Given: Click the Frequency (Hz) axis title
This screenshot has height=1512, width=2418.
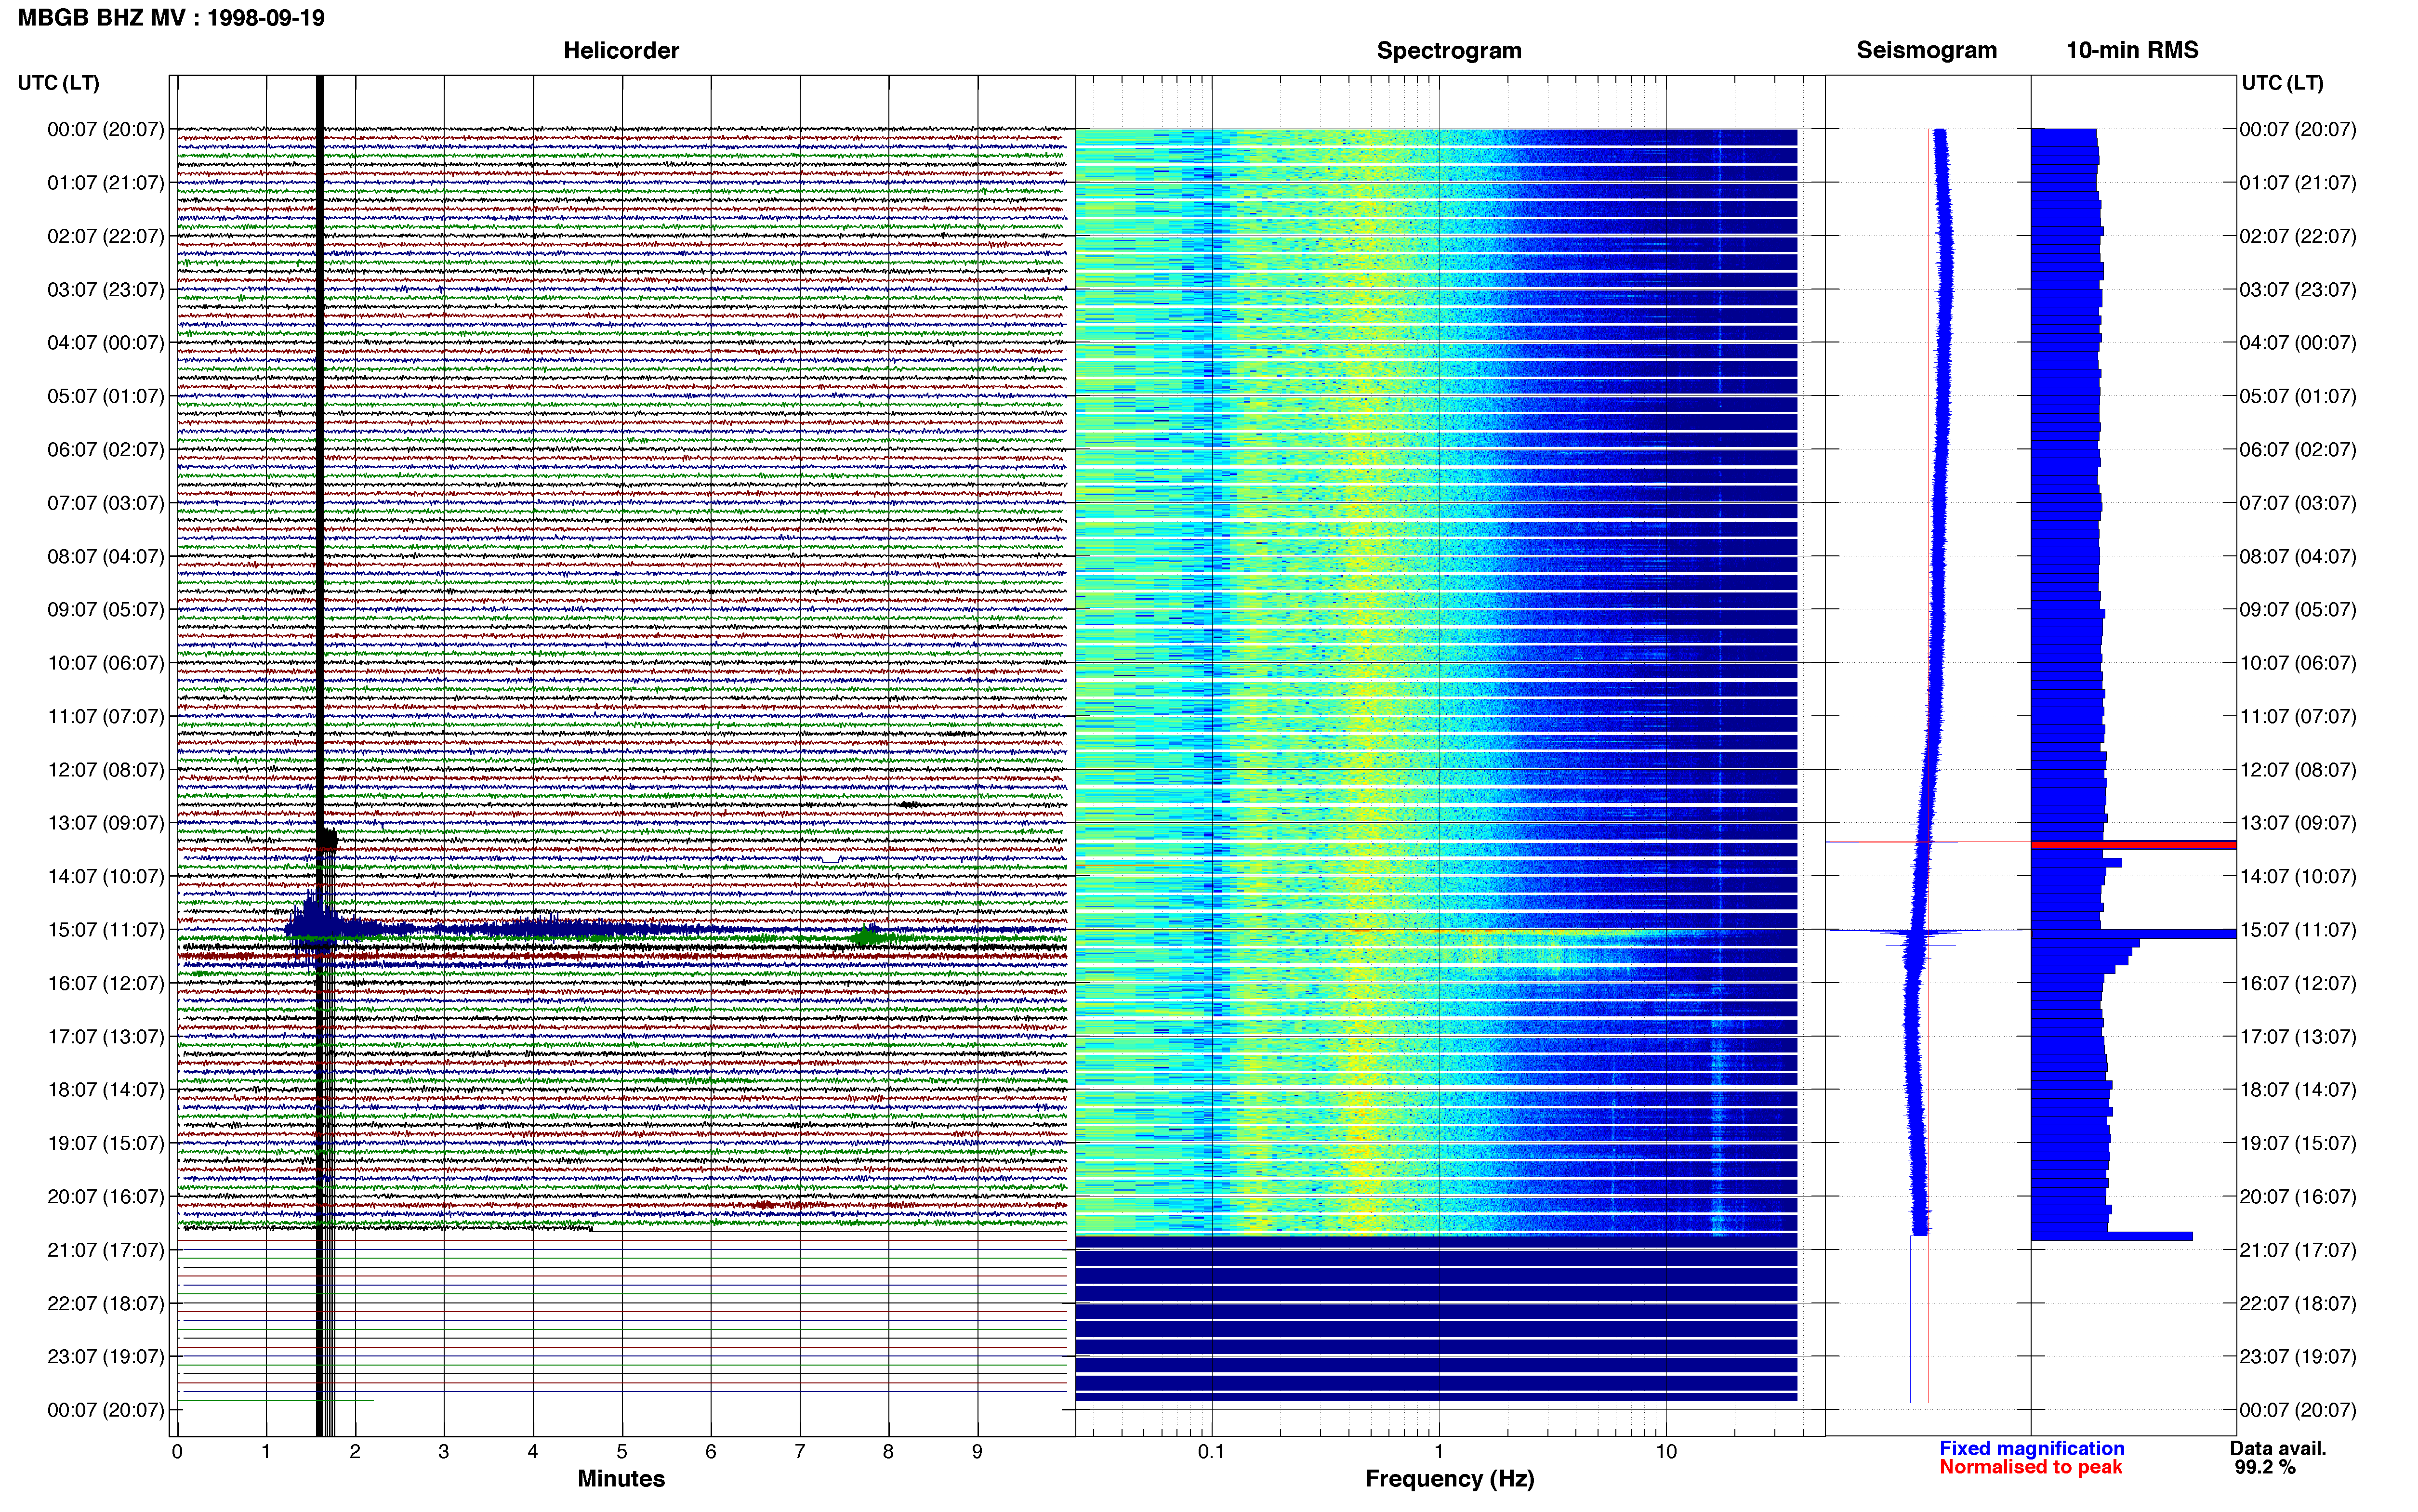Looking at the screenshot, I should click(x=1449, y=1479).
